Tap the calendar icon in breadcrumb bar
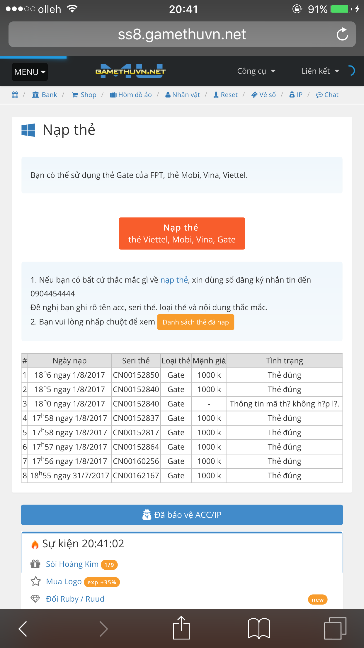 pos(15,95)
